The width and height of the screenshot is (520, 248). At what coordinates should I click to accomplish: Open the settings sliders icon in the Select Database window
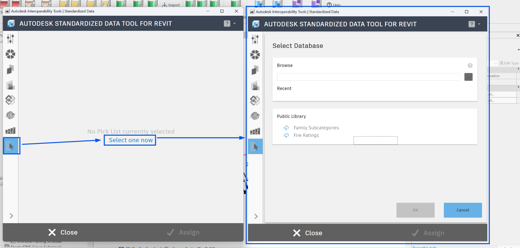[255, 39]
